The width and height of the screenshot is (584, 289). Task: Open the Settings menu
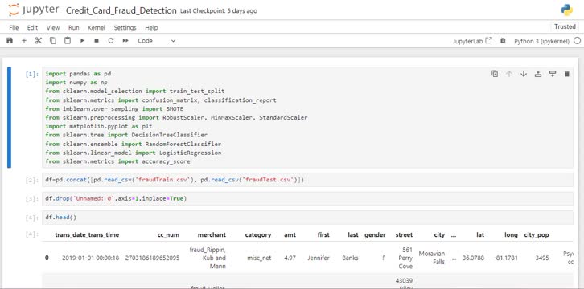tap(125, 28)
